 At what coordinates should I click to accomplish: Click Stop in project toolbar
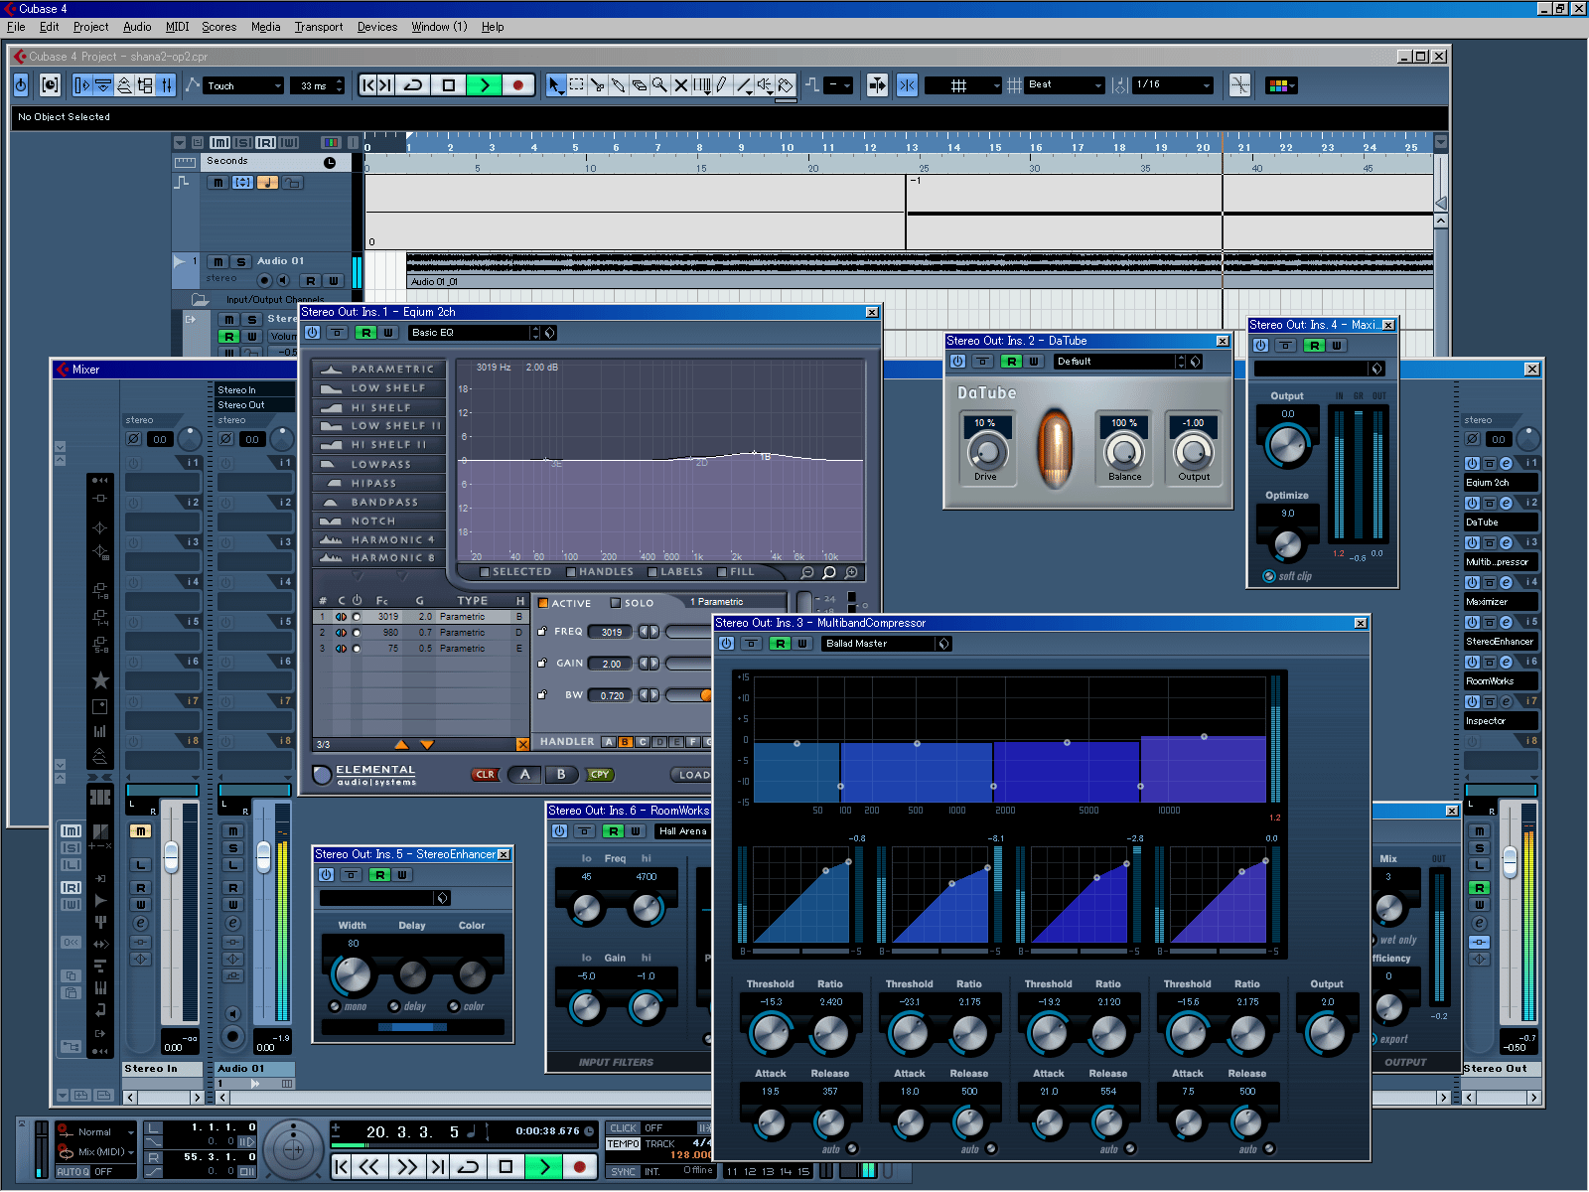[449, 85]
